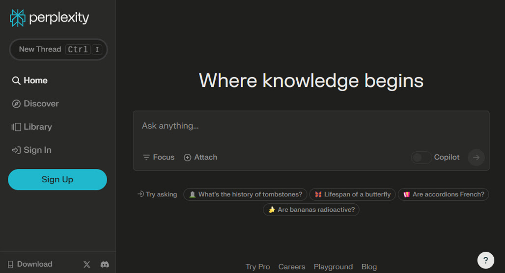Open the Try Pro link
Viewport: 505px width, 273px height.
pyautogui.click(x=257, y=267)
